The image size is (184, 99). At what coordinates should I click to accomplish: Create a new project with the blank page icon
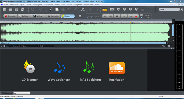tap(4, 9)
